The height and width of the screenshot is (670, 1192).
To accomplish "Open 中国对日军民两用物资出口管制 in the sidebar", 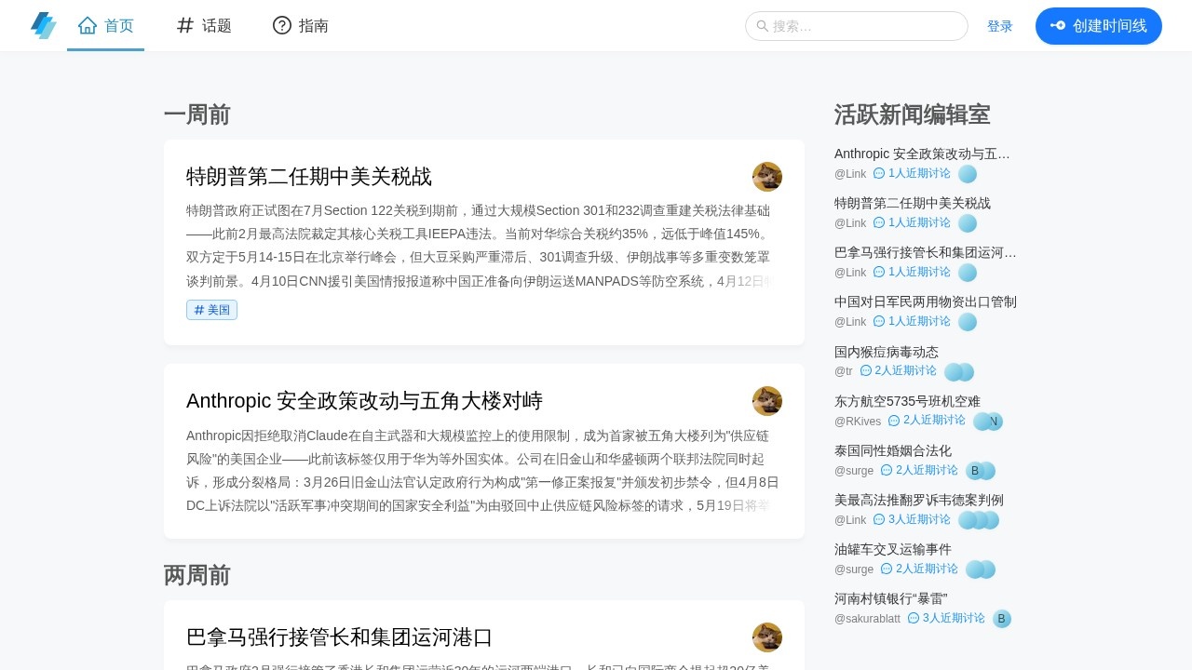I will coord(925,301).
